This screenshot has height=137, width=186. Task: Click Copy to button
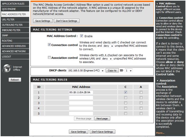pos(112,70)
